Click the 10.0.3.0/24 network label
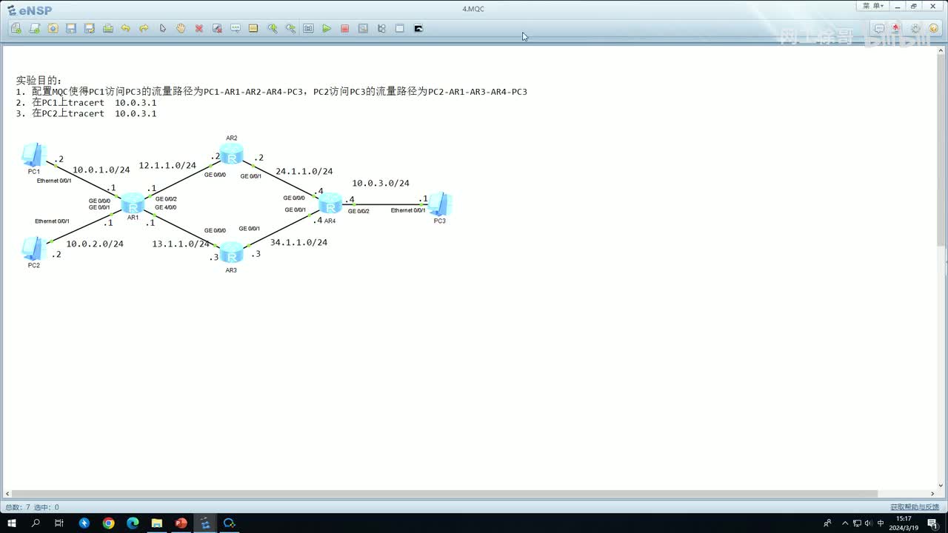Image resolution: width=948 pixels, height=533 pixels. pos(381,184)
